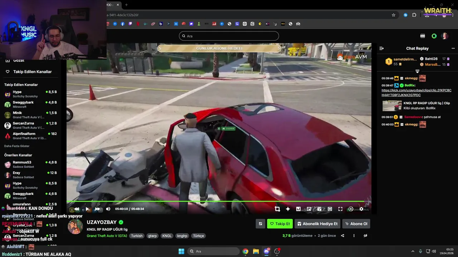The height and width of the screenshot is (257, 458).
Task: Open the stats chart icon in player
Action: [x=298, y=209]
